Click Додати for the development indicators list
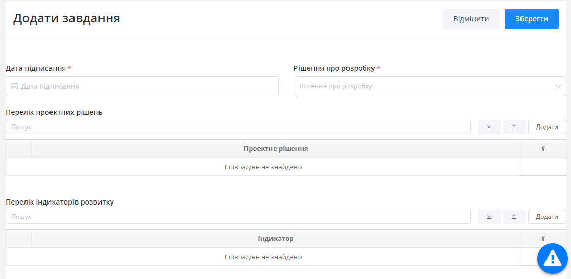The image size is (571, 279). click(547, 217)
